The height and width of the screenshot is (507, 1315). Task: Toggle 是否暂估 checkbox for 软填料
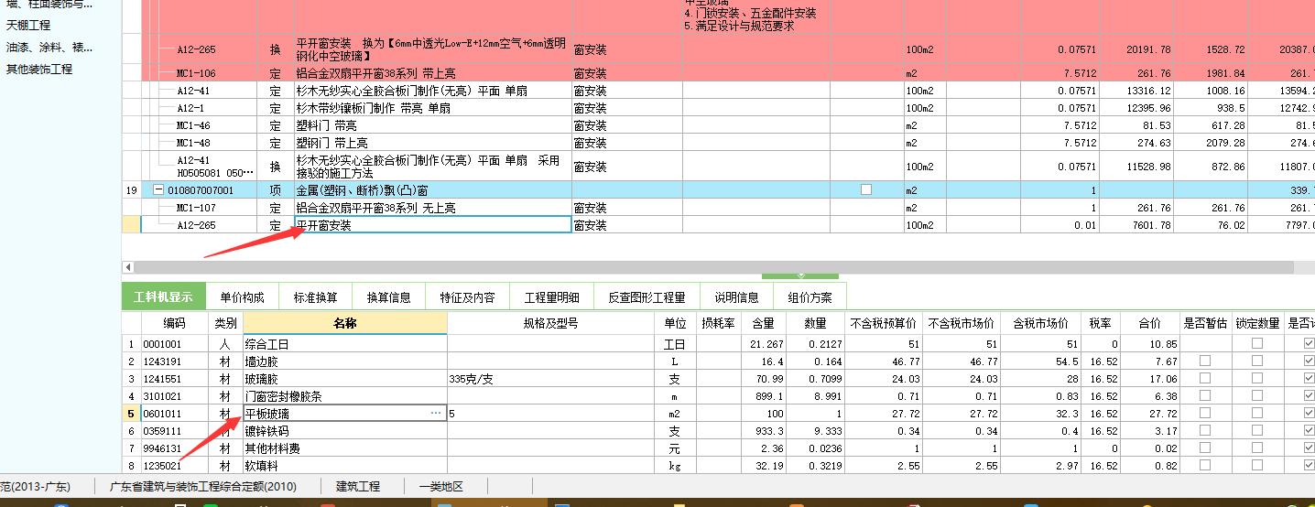(x=1205, y=466)
